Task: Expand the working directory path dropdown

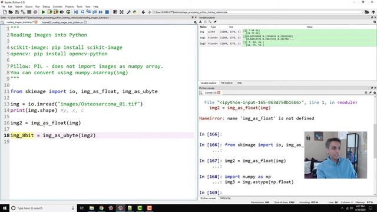Action: [x=362, y=12]
